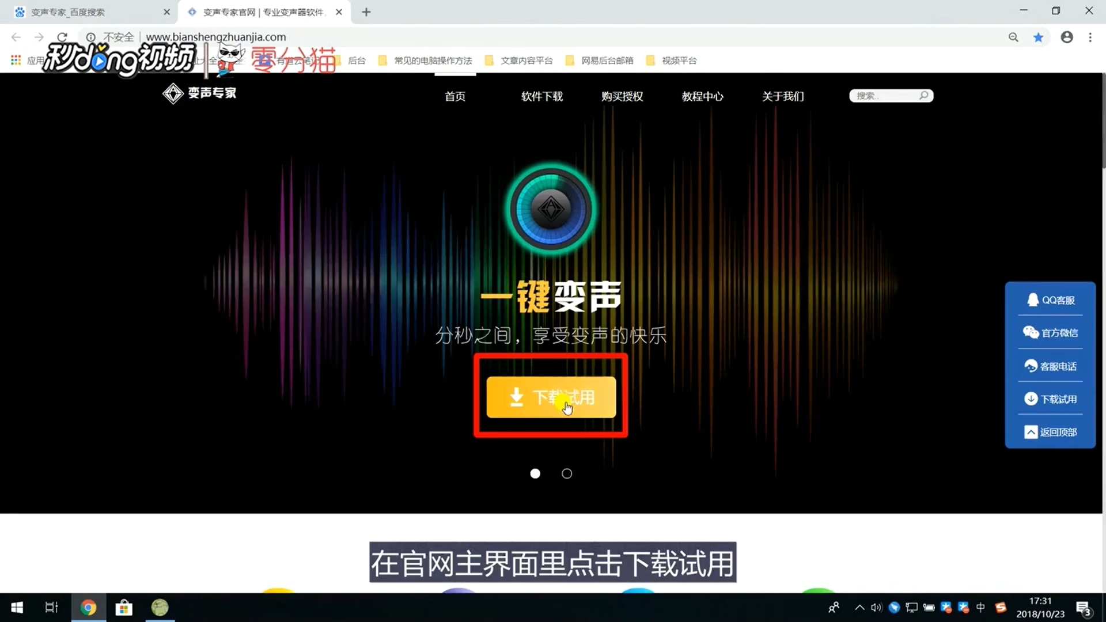Click the search magnifier in the site search box
The width and height of the screenshot is (1106, 622).
tap(923, 96)
